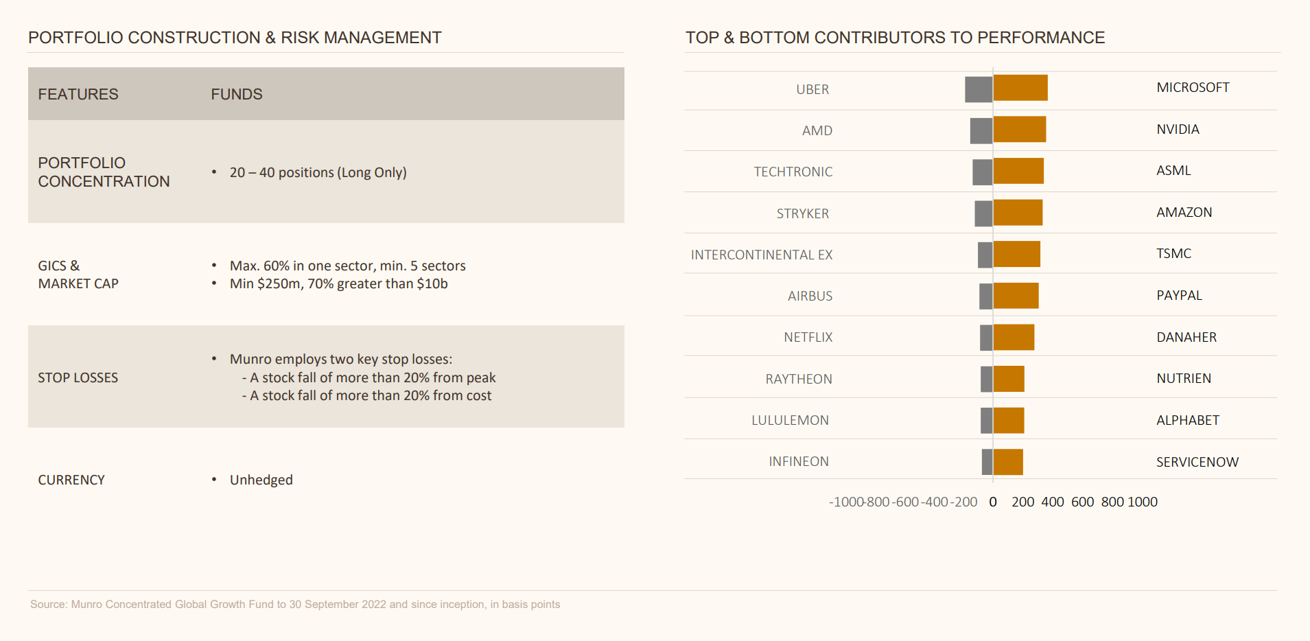Select the gray AMD bar

[x=981, y=130]
